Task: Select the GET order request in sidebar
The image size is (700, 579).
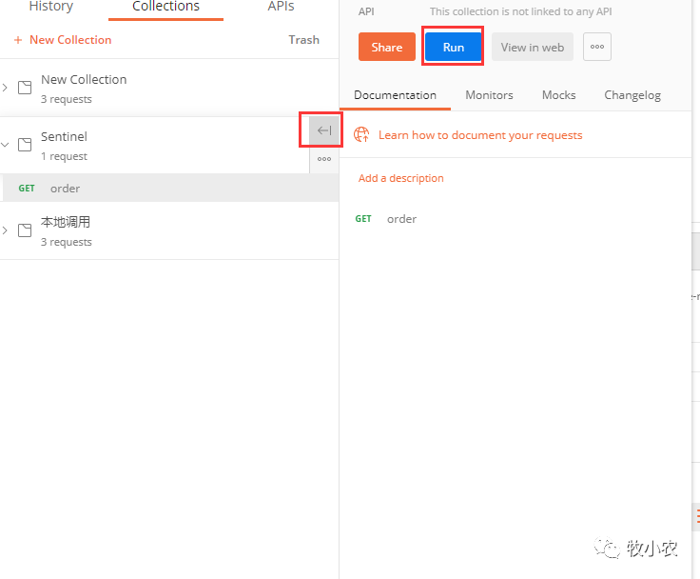Action: pos(169,188)
